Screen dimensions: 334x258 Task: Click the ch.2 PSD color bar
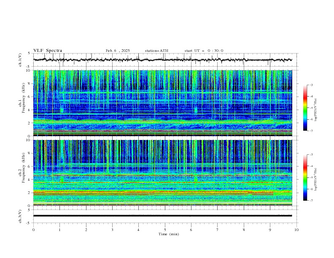click(305, 177)
